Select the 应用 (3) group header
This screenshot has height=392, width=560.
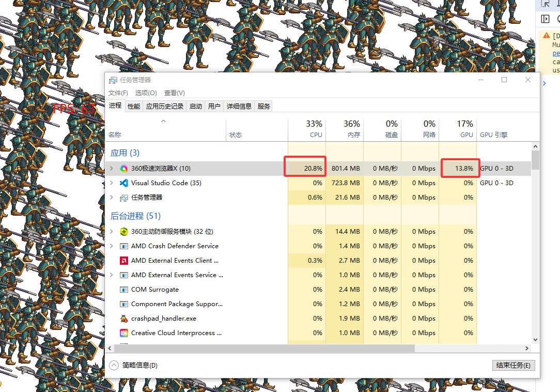[125, 153]
